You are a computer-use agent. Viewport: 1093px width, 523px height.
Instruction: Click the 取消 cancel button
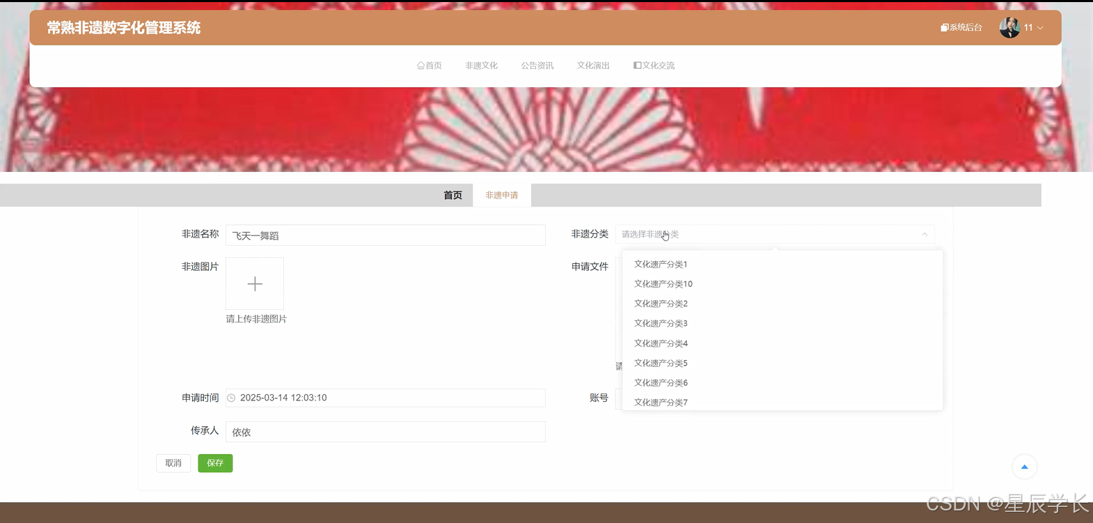[x=173, y=463]
